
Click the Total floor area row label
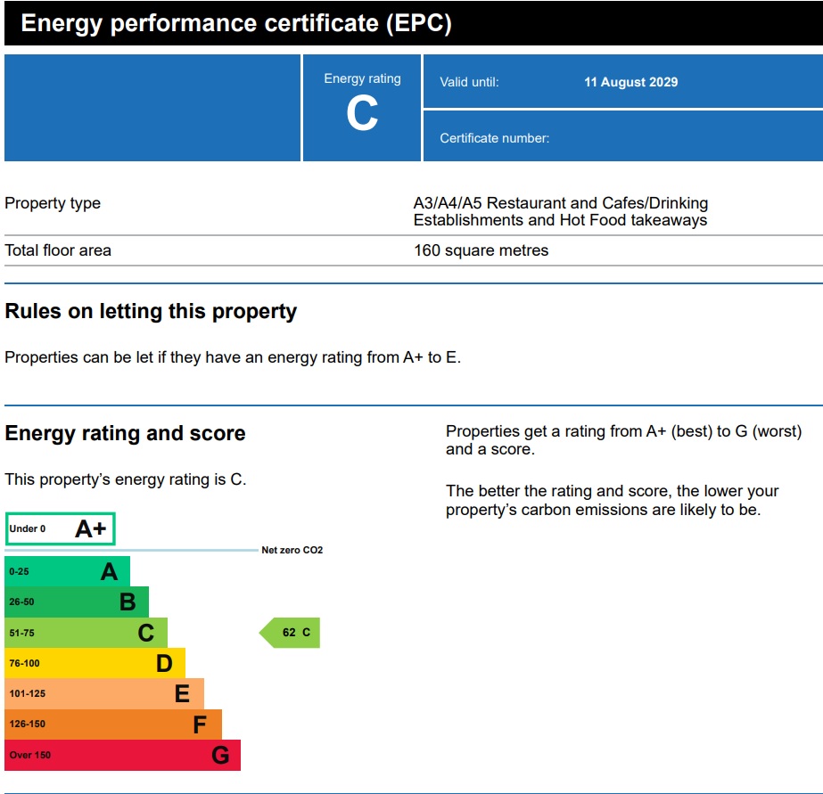click(58, 250)
